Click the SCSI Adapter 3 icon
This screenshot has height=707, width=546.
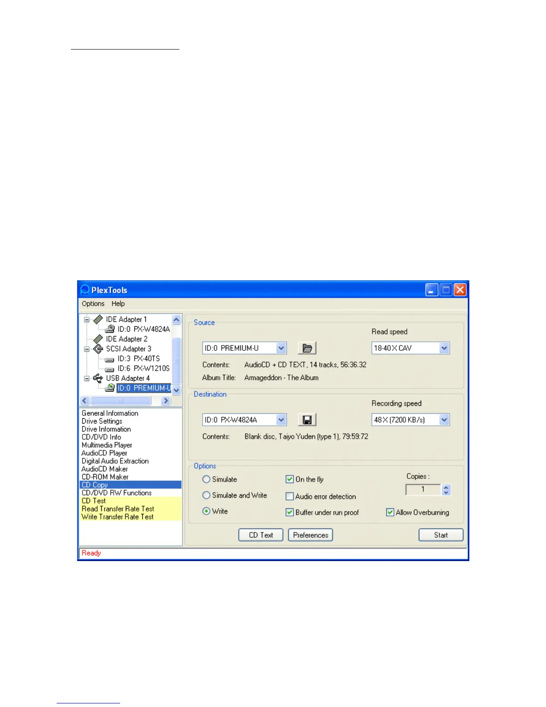pos(98,349)
